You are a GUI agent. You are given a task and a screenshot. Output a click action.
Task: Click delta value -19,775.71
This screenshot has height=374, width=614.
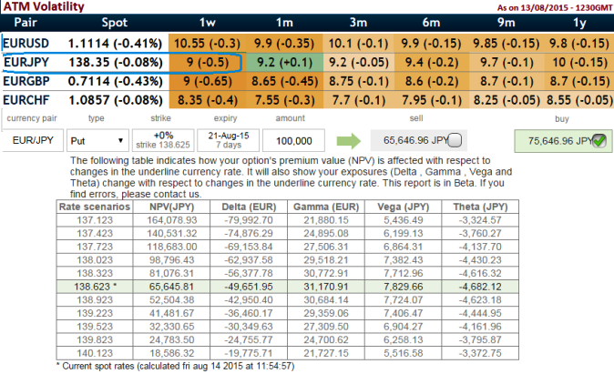249,353
